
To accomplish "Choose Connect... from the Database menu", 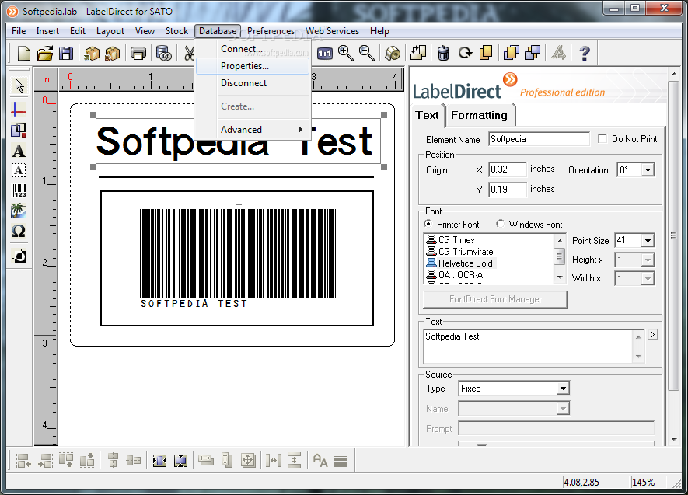I will pyautogui.click(x=253, y=49).
